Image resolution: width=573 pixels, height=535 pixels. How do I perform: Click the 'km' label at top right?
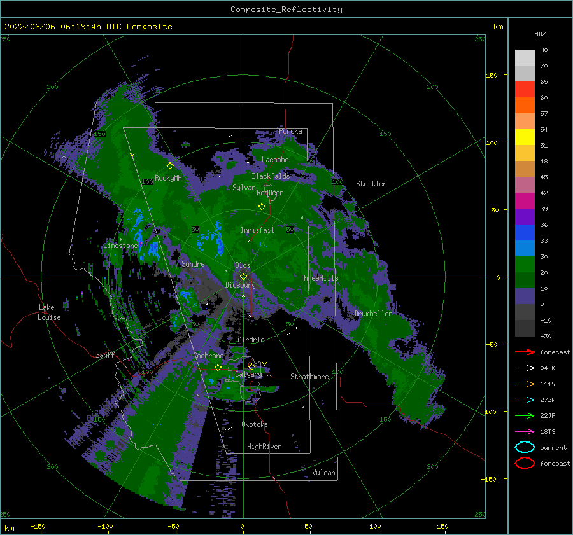click(498, 27)
